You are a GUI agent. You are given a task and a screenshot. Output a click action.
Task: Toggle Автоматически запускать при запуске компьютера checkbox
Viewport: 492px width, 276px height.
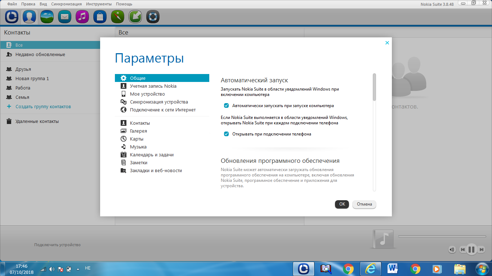click(x=227, y=106)
